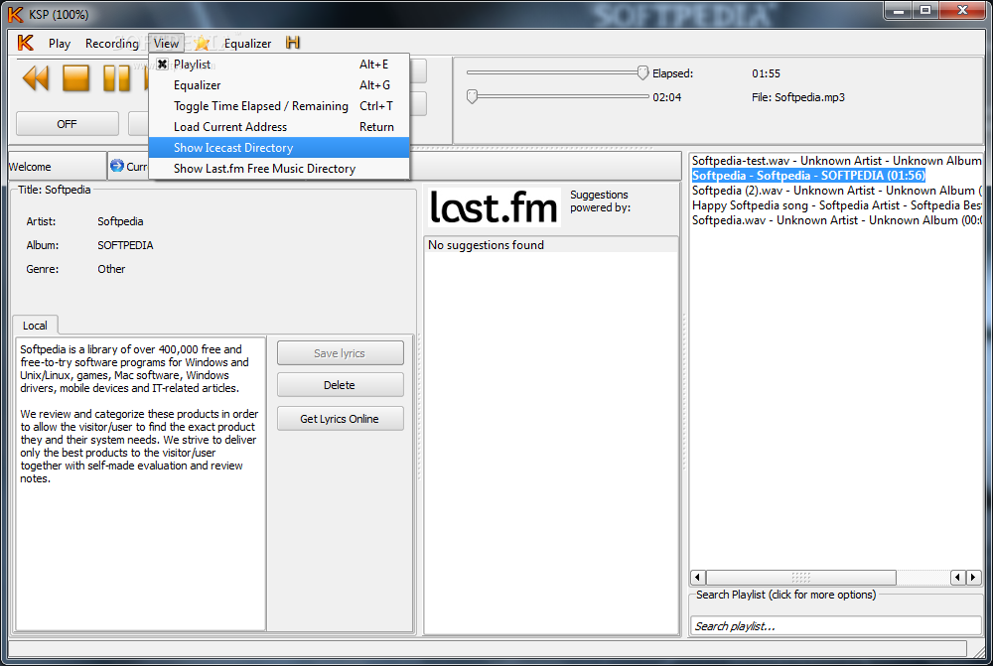This screenshot has height=666, width=993.
Task: Select Softpedia.wav - Unknown Artist entry
Action: tap(836, 220)
